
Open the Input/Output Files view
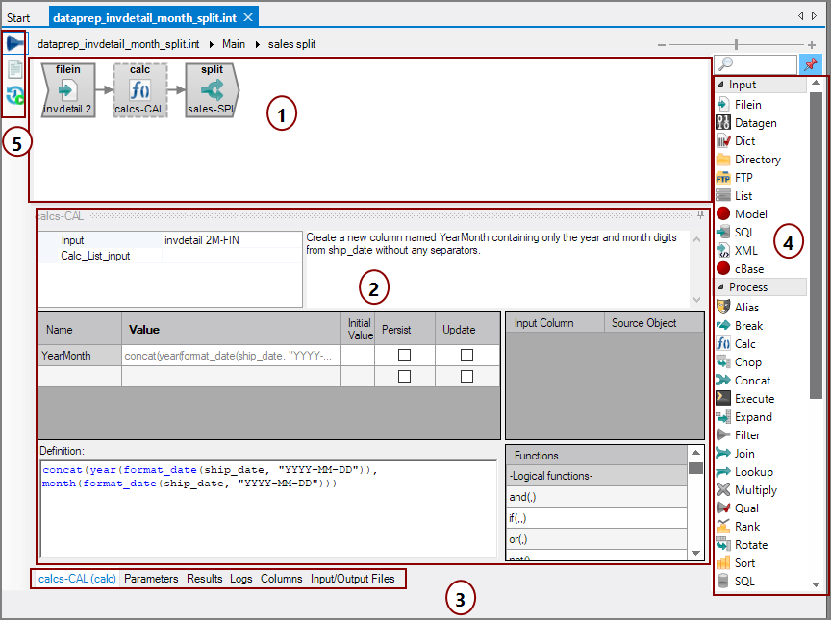(x=350, y=579)
